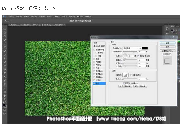Enable 光泽 (Satin) checkbox
Viewport: 182px width, 124px height.
coord(94,68)
